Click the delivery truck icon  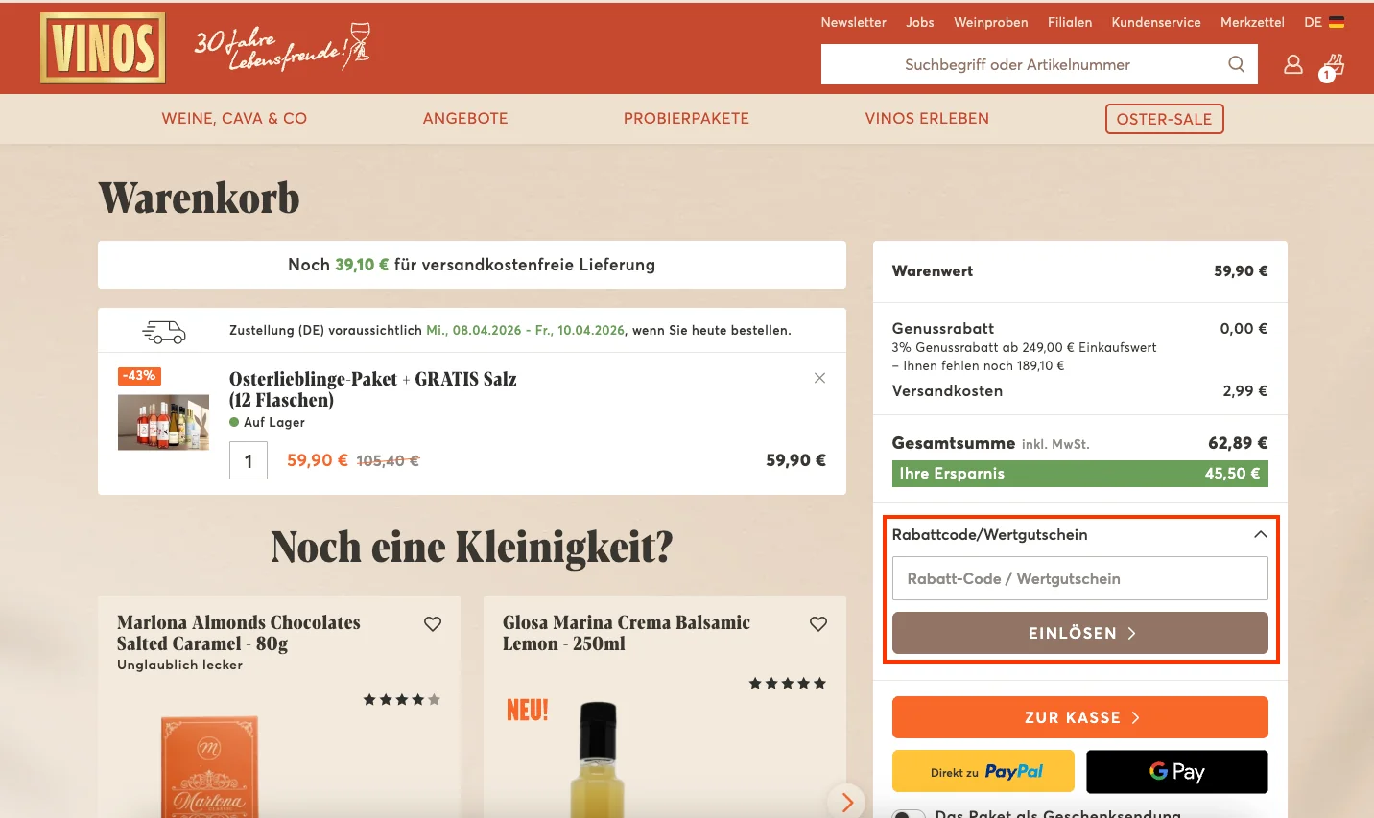tap(164, 330)
